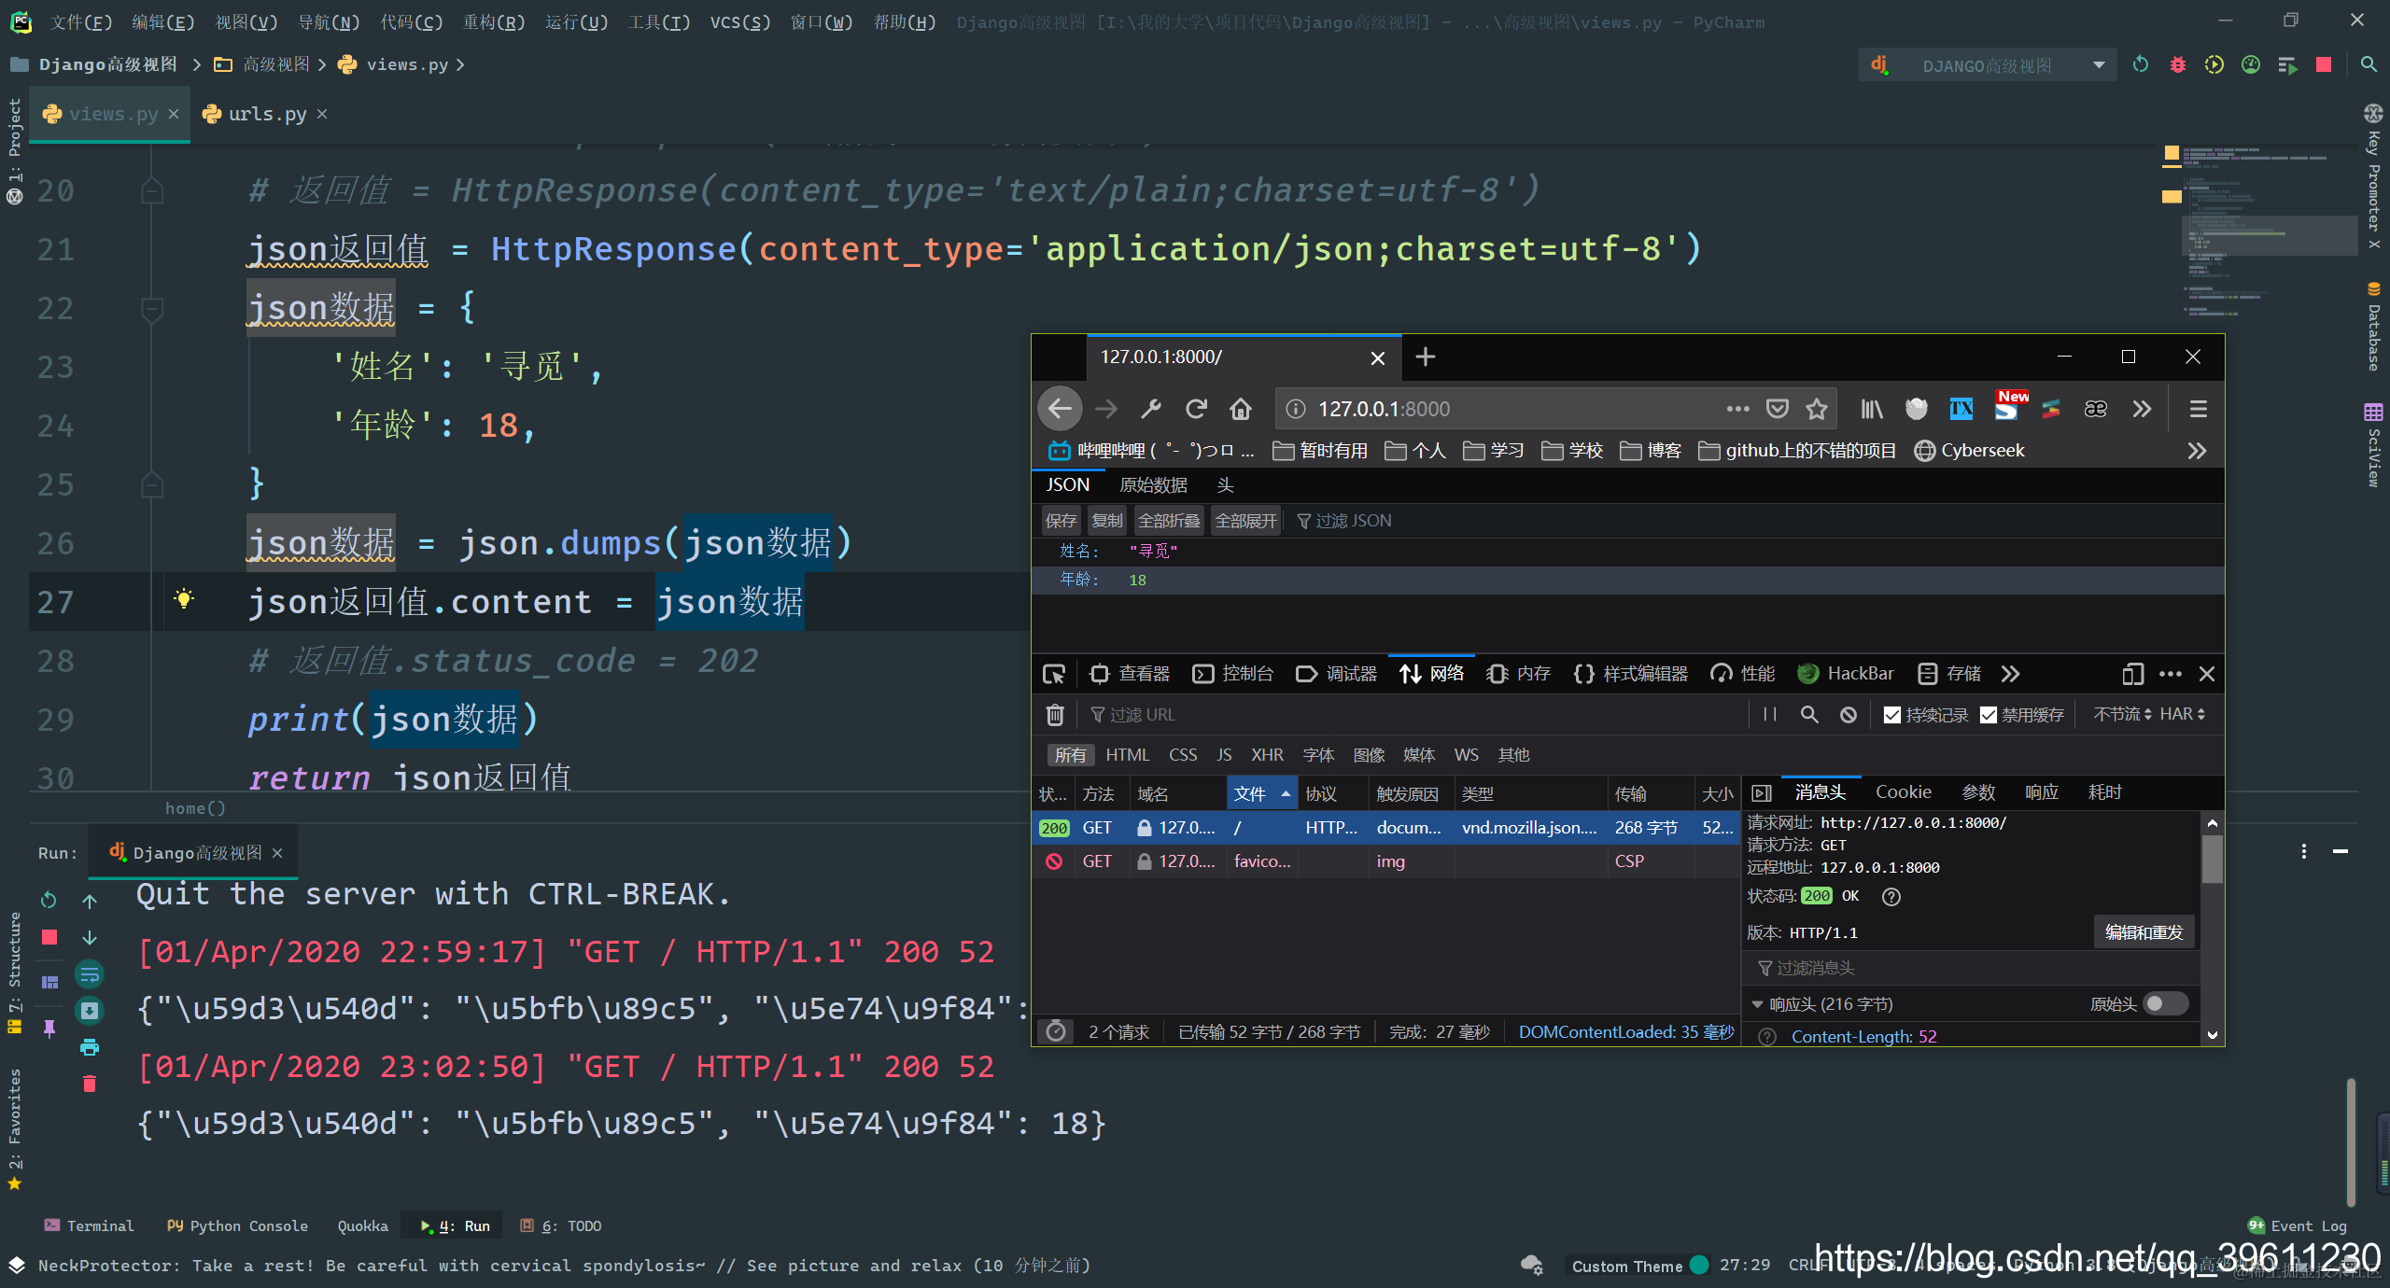
Task: Stop process in the Run panel
Action: coord(49,936)
